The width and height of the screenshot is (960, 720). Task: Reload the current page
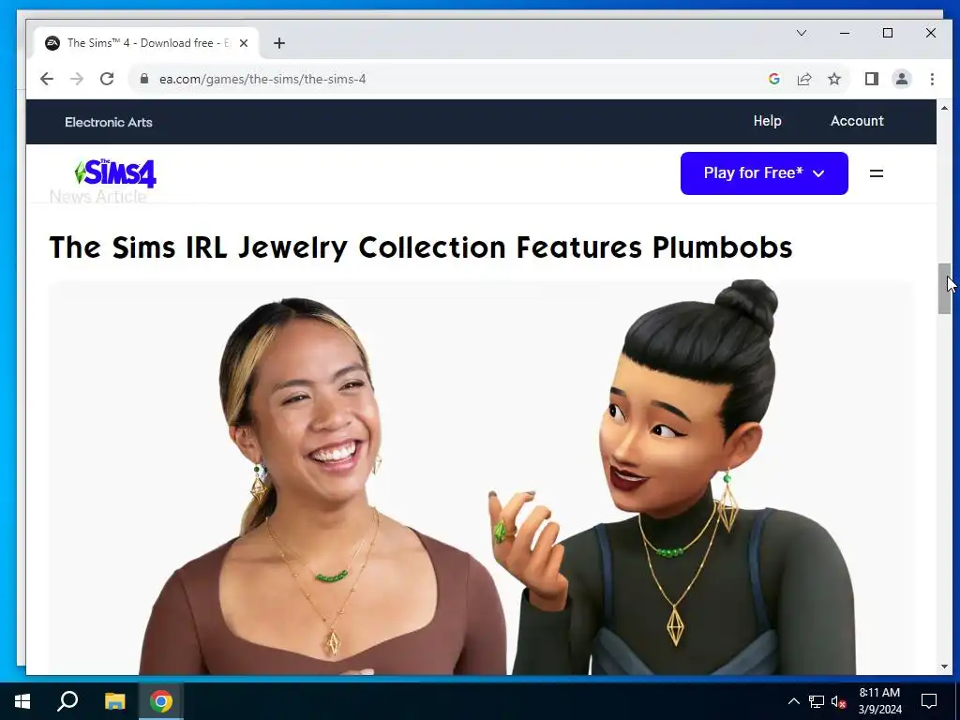click(107, 79)
